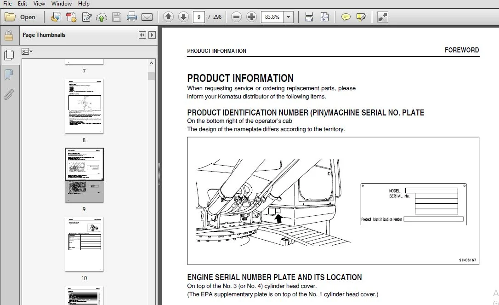This screenshot has height=305, width=499.
Task: Print the document with printer icon
Action: click(132, 17)
